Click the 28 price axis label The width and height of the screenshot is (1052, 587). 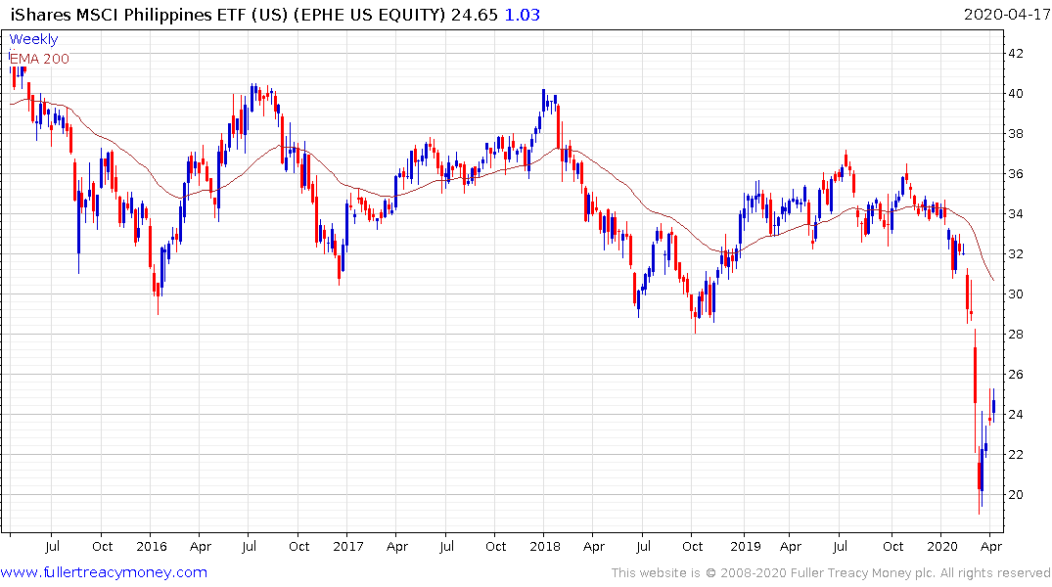(1015, 334)
